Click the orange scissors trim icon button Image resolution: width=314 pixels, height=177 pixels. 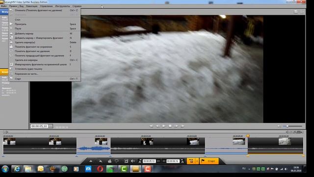tap(191, 161)
